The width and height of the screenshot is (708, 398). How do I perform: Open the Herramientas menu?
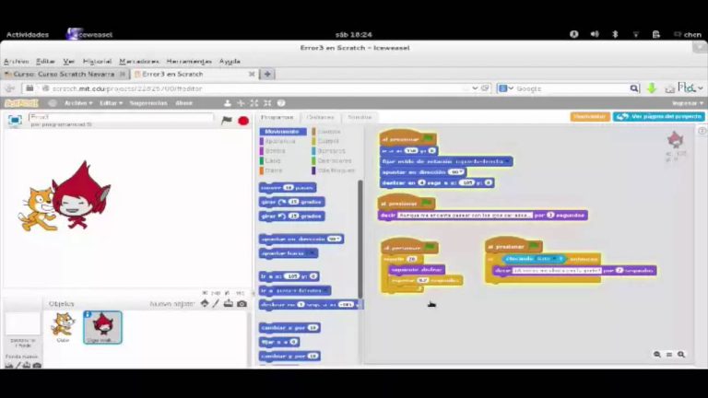[x=189, y=62]
